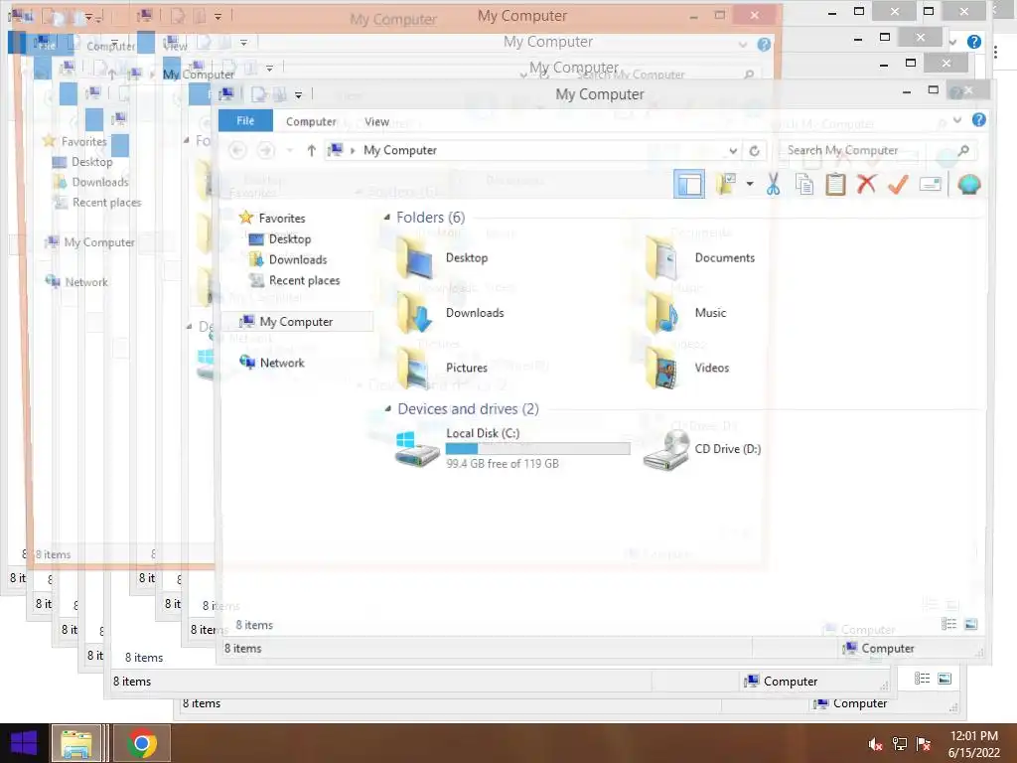1017x763 pixels.
Task: Click the magnifier icon in the search box
Action: [963, 151]
